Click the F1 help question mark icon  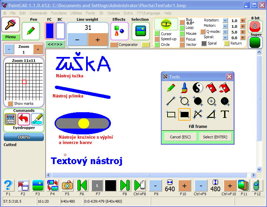click(8, 185)
